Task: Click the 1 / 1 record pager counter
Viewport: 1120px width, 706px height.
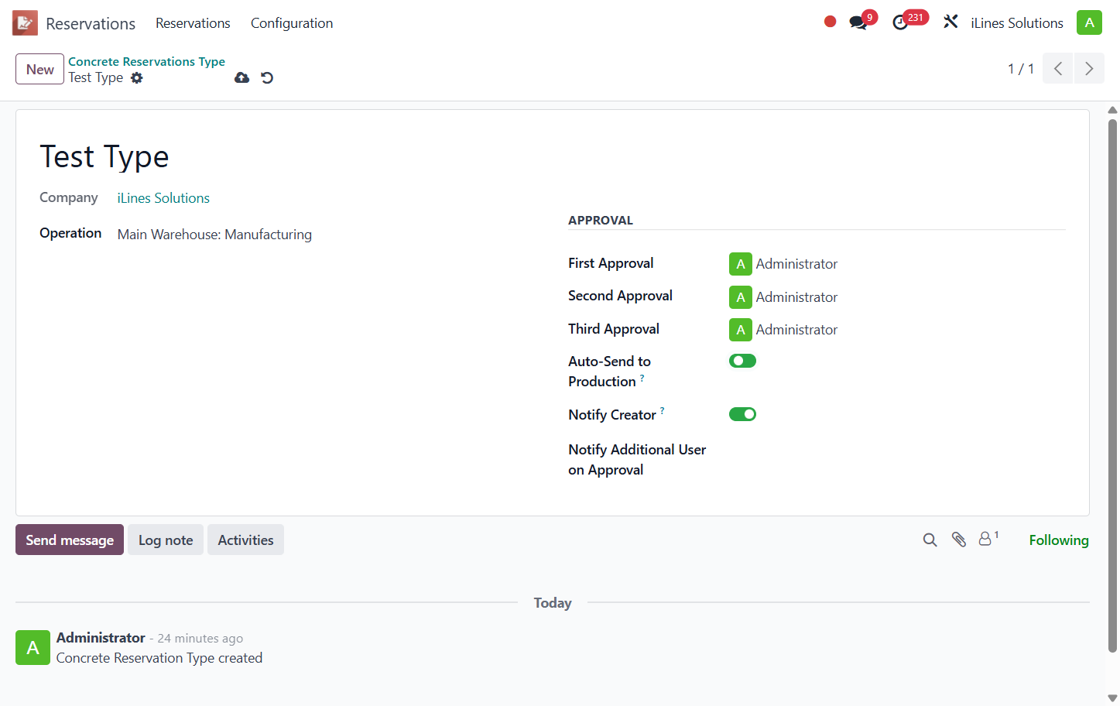Action: pos(1020,69)
